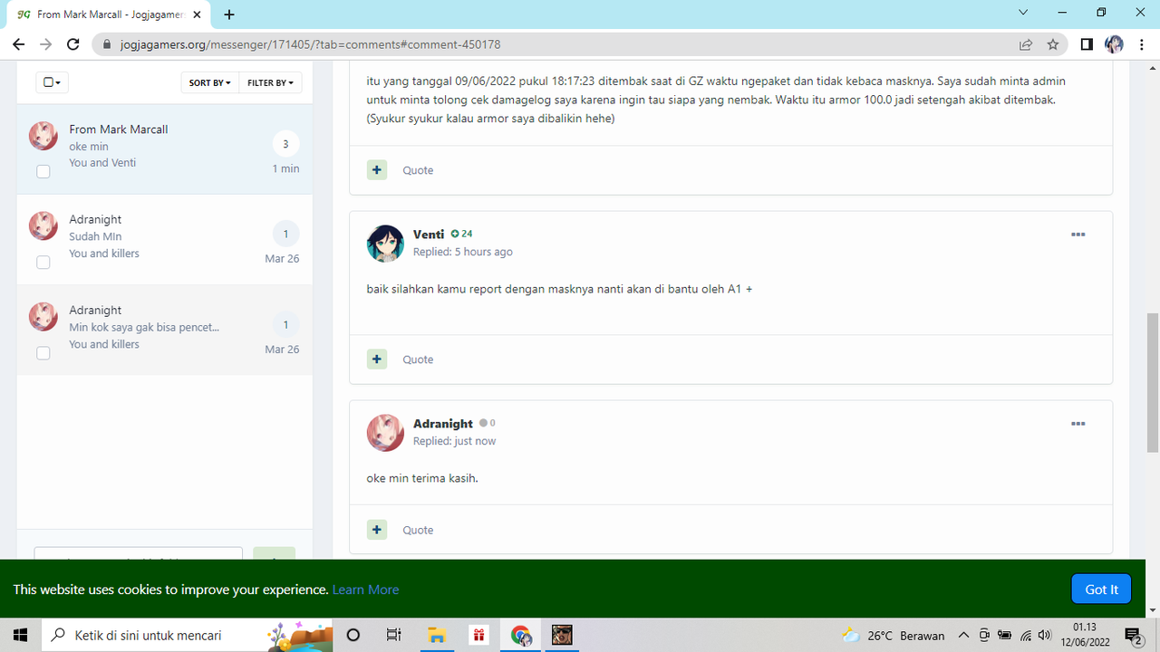Reload the page with refresh icon
Image resolution: width=1160 pixels, height=652 pixels.
(x=73, y=44)
